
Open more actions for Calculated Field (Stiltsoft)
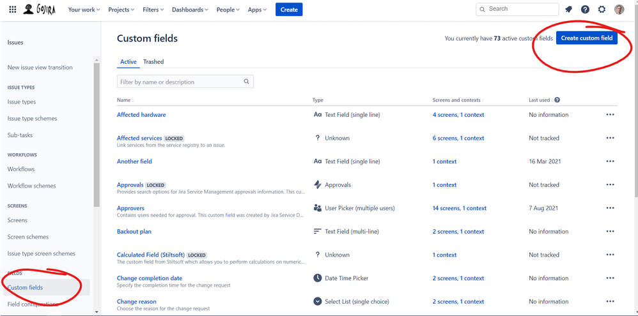(610, 255)
